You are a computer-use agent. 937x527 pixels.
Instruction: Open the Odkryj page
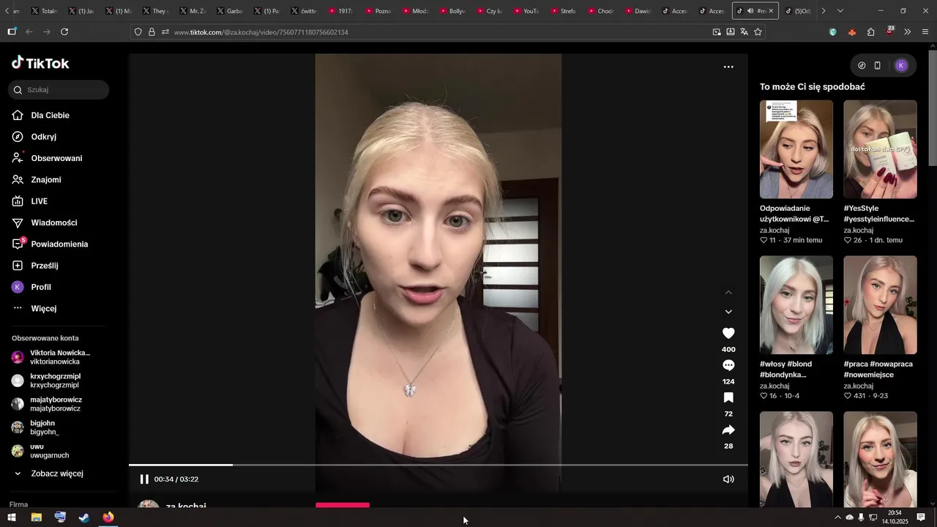tap(43, 137)
